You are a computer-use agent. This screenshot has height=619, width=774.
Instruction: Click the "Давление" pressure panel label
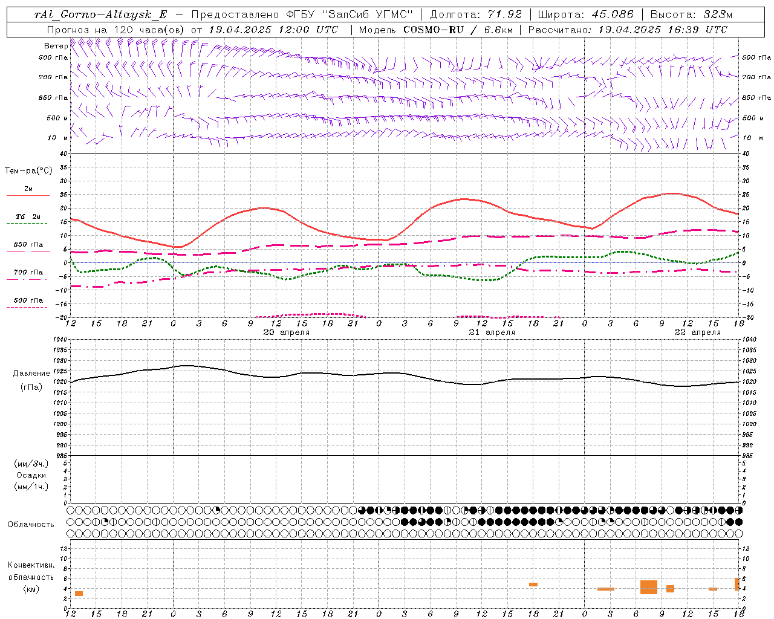31,374
